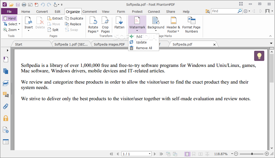The image size is (275, 158).
Task: Switch to Softpedia images.PDF document tab
Action: coord(109,44)
